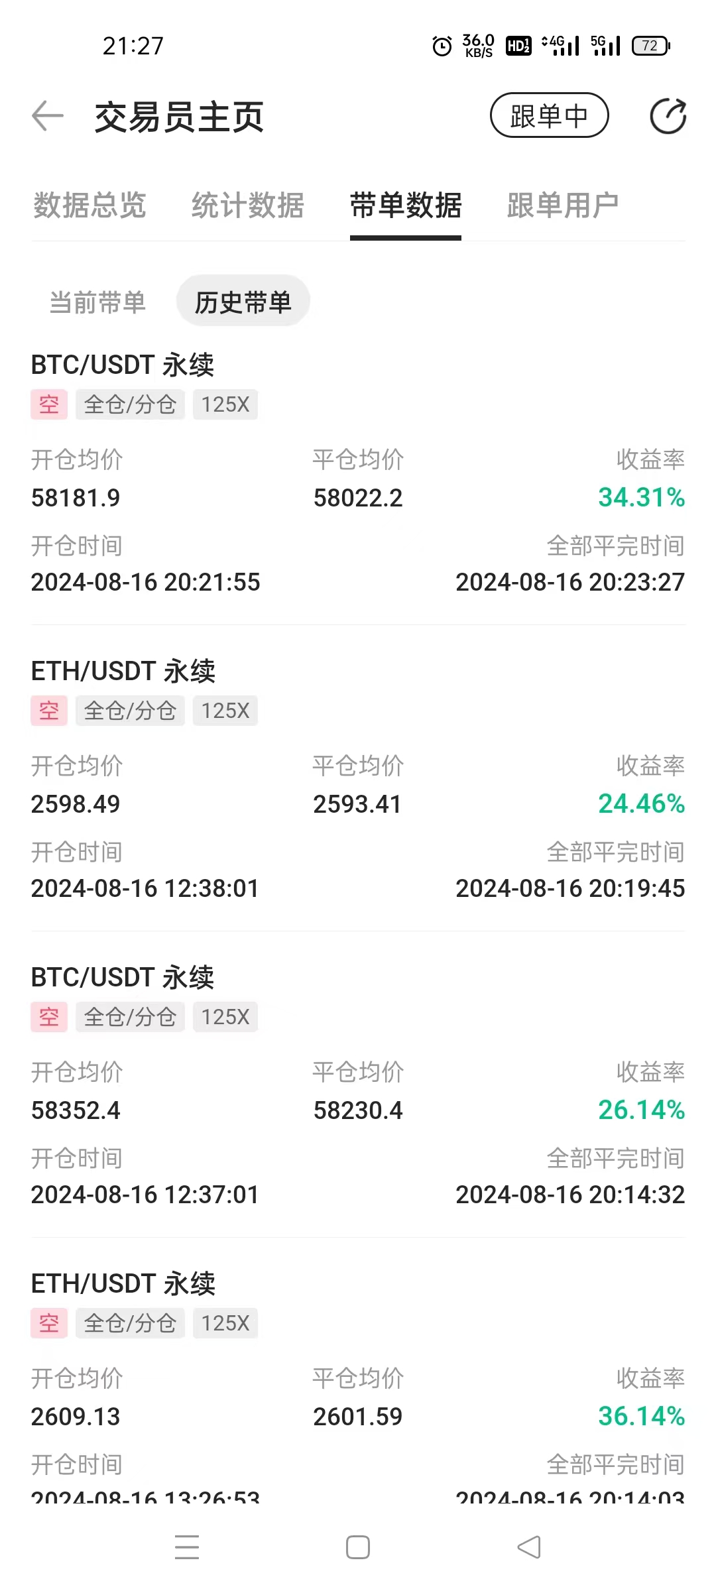Tap the Android recent apps menu icon
The image size is (716, 1591).
[187, 1547]
